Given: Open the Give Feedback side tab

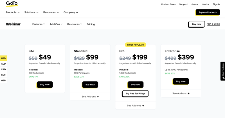Looking at the screenshot, I should point(223,71).
